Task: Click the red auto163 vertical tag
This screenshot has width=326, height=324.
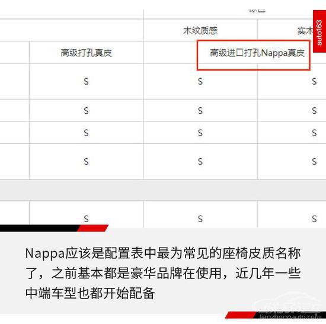Action: point(319,31)
